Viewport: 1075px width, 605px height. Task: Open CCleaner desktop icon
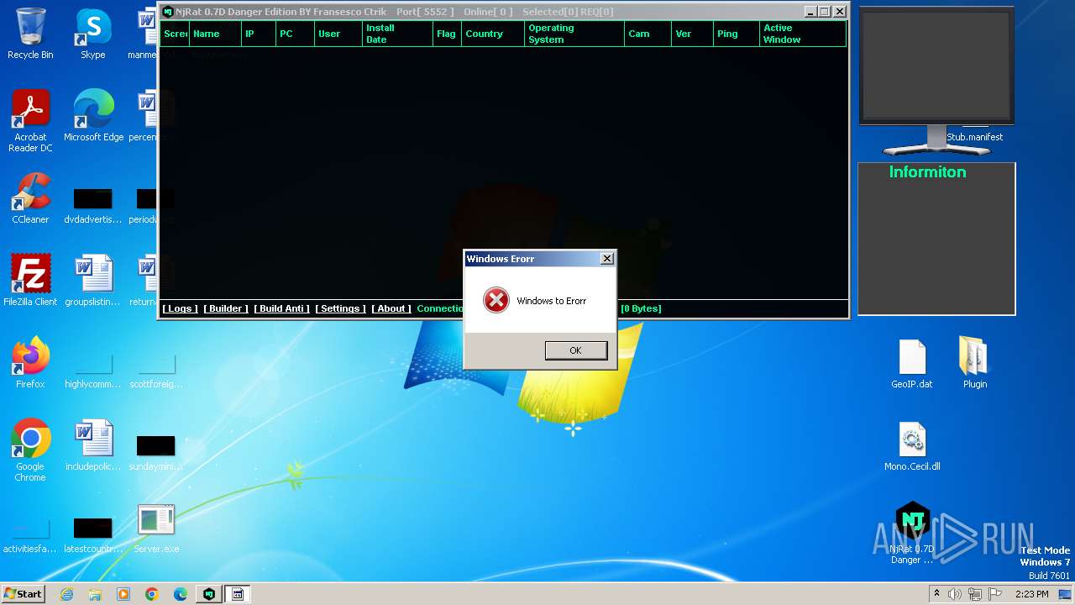coord(30,198)
